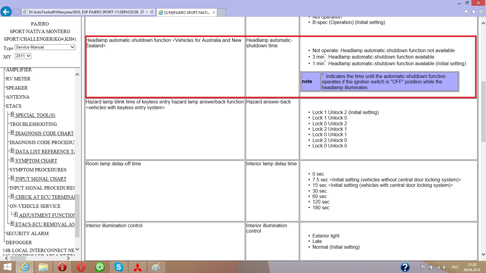Click the main page vertical scrollbar thumb
The image size is (486, 273).
click(483, 112)
